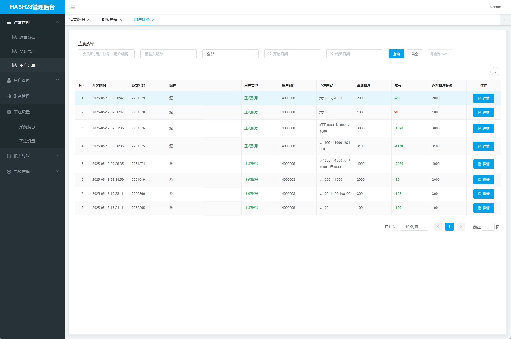Open 系统消息 in the sidebar
Screen dimensions: 511x339
(27, 127)
